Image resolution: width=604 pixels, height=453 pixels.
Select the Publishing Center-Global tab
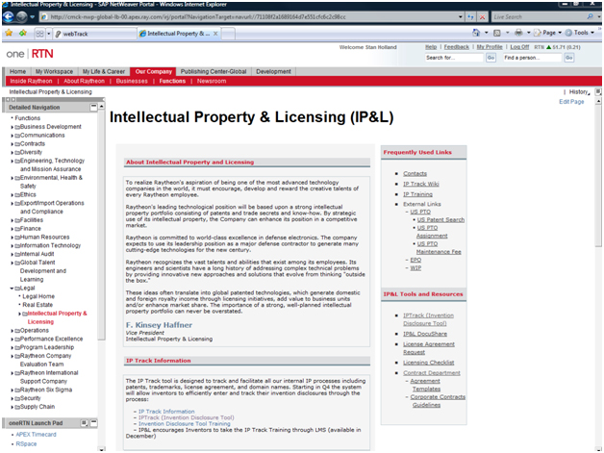pyautogui.click(x=214, y=71)
